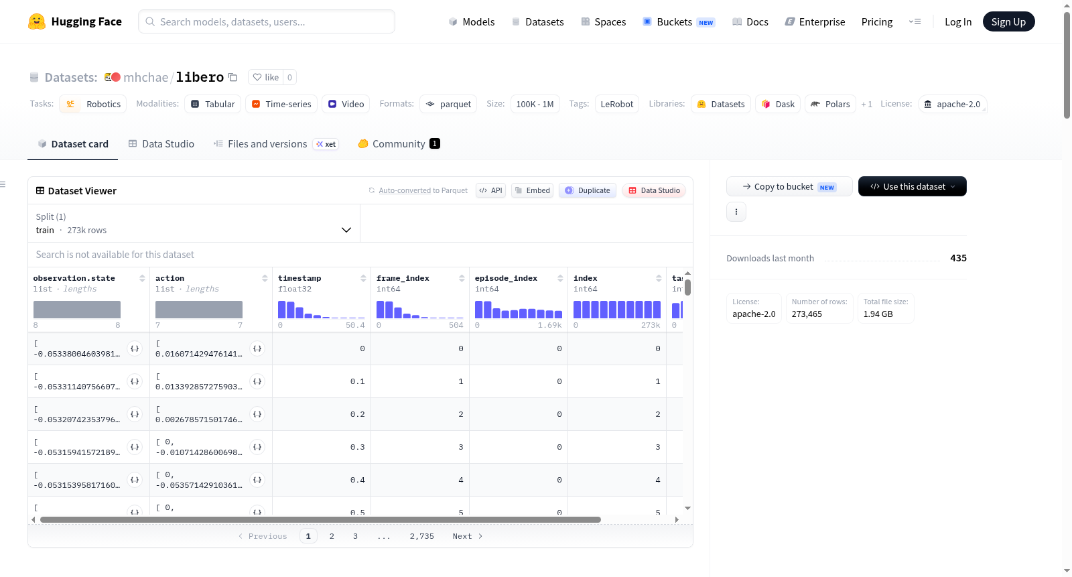The width and height of the screenshot is (1072, 577).
Task: Filter by Tabular modality tag
Action: click(213, 104)
